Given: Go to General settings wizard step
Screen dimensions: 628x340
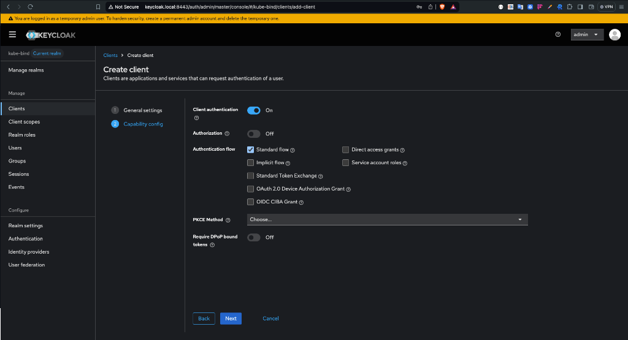Looking at the screenshot, I should (x=137, y=110).
